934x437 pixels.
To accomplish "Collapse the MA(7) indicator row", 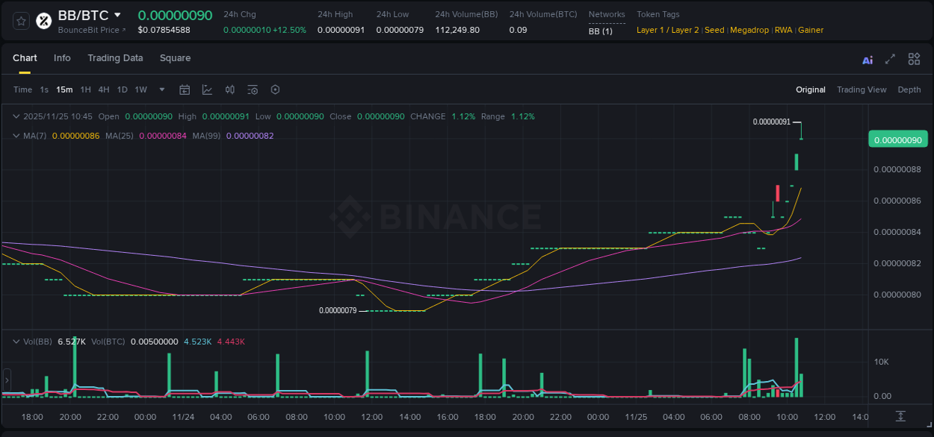I will click(16, 135).
